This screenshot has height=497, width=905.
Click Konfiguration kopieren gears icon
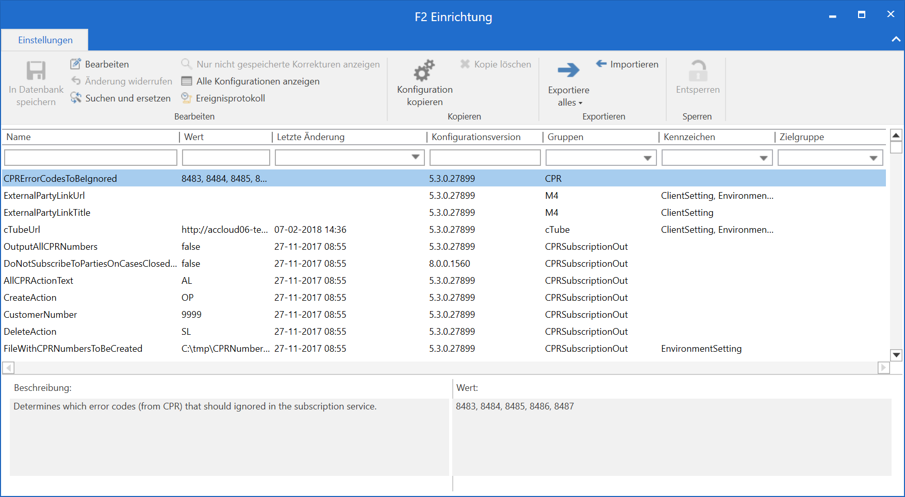[x=424, y=71]
